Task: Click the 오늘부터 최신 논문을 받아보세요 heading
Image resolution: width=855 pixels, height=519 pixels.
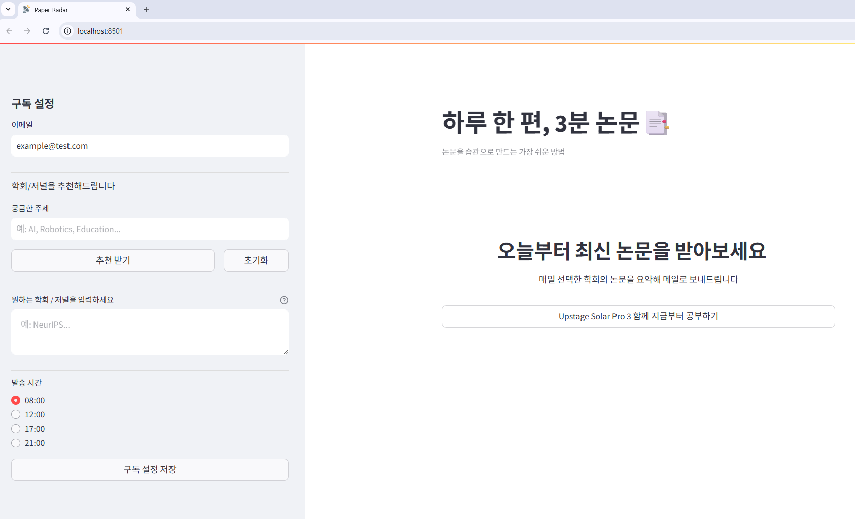Action: [x=632, y=250]
